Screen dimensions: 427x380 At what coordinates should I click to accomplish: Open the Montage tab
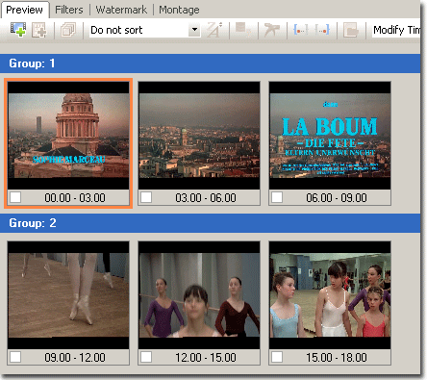point(179,10)
